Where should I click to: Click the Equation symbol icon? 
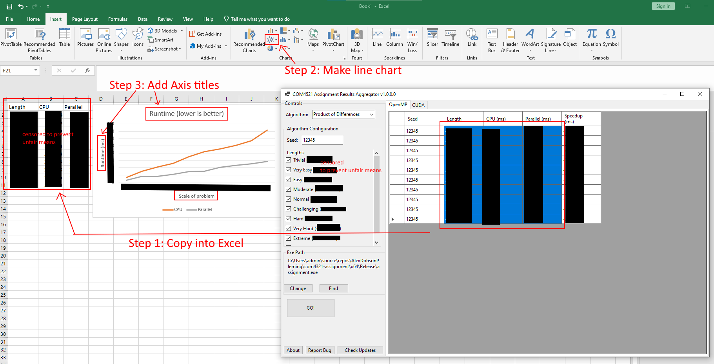click(591, 34)
